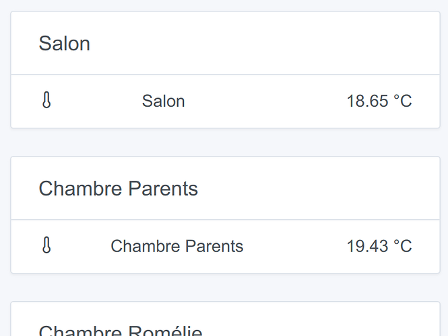
Task: Click the thermometer icon beside Chambre Parents sensor
Action: click(46, 246)
